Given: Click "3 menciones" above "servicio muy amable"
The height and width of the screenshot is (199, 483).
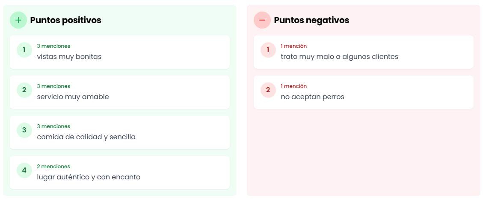Looking at the screenshot, I should point(53,86).
